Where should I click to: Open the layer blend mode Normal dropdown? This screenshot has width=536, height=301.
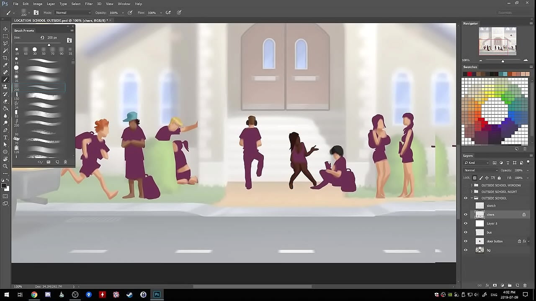[x=481, y=170]
